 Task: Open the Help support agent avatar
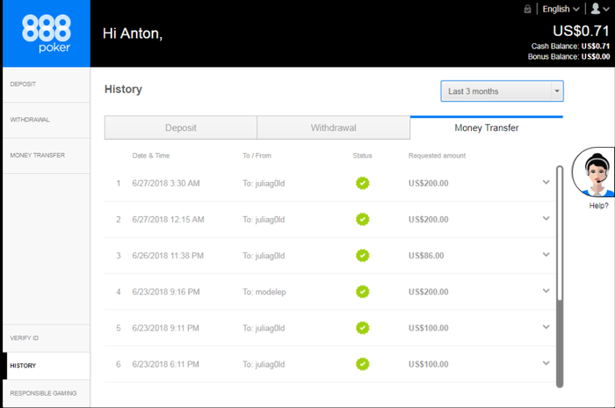click(594, 173)
